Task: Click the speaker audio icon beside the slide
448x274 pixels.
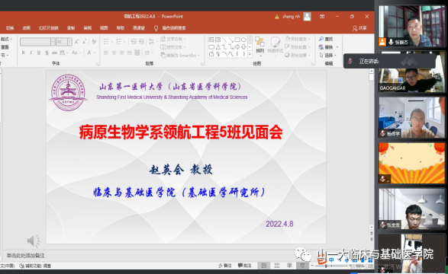Action: pyautogui.click(x=34, y=241)
